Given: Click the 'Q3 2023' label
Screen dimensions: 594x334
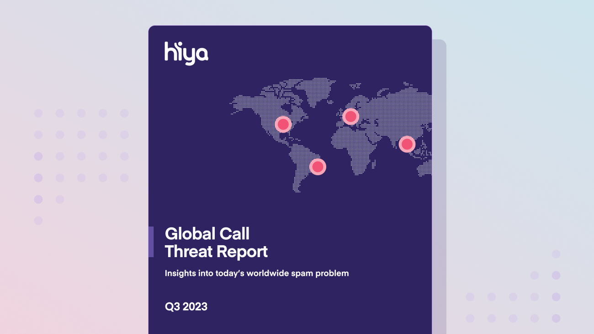Looking at the screenshot, I should [x=186, y=307].
